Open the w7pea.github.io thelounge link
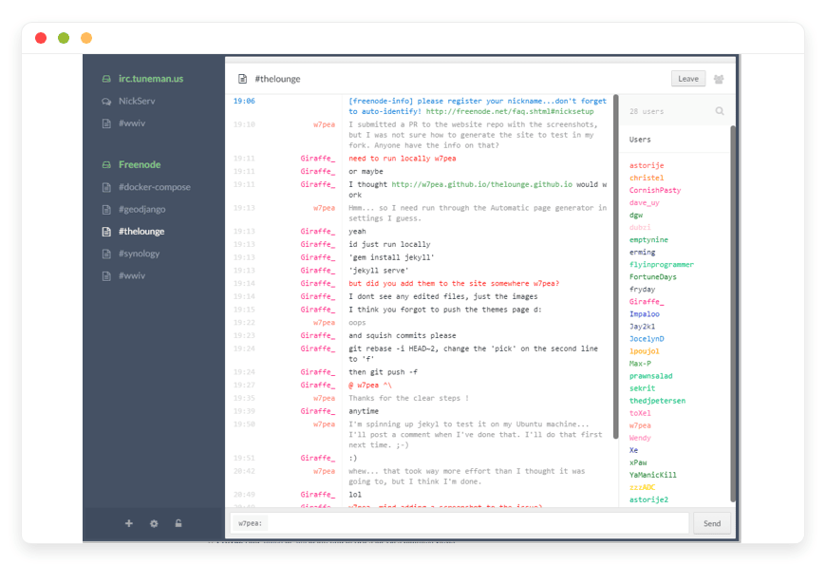826x565 pixels. pyautogui.click(x=481, y=184)
